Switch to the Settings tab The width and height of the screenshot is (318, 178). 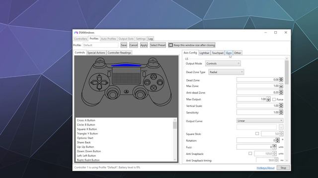pos(141,39)
